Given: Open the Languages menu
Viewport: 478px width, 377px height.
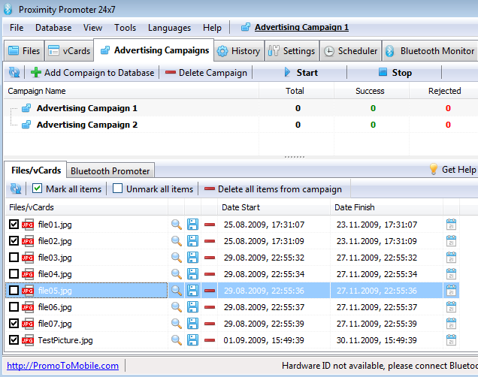Looking at the screenshot, I should coord(169,28).
